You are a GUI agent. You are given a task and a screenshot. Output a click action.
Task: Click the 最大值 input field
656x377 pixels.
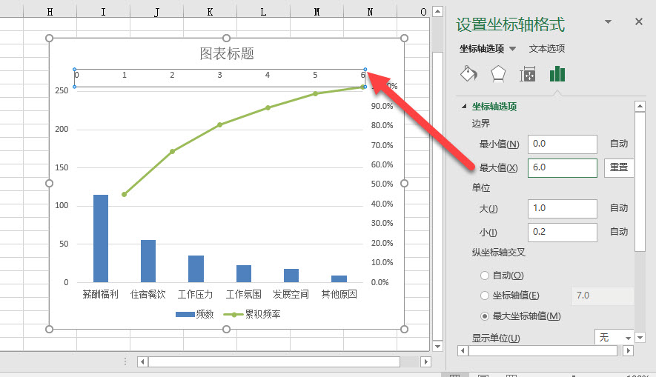click(563, 167)
